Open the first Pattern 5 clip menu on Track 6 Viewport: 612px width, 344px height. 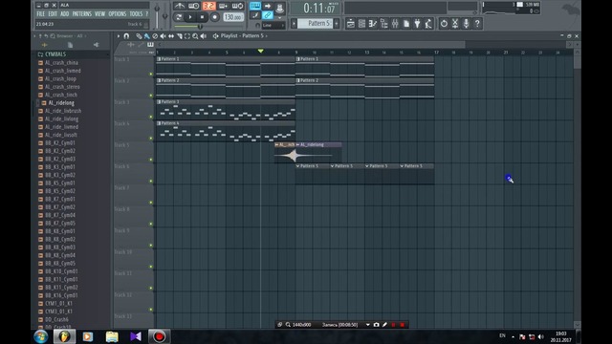point(297,166)
